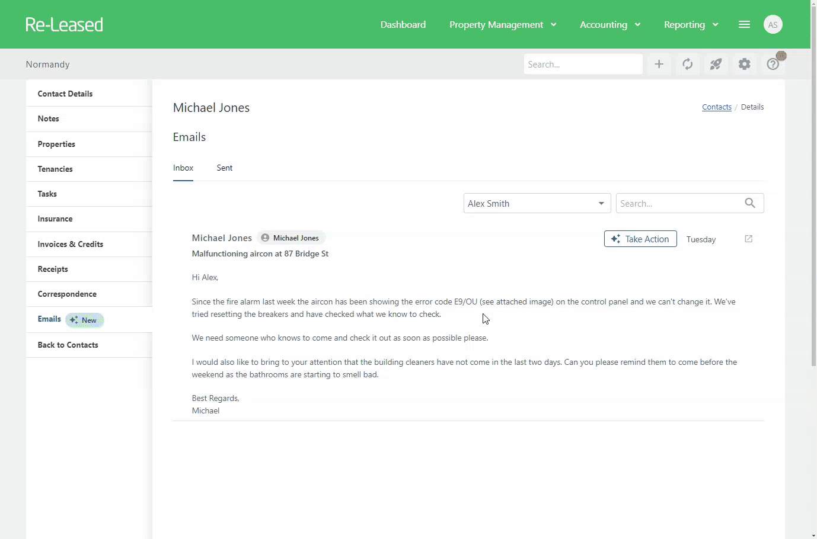Screen dimensions: 817x539
Task: Switch to the Sent tab
Action: (x=224, y=168)
